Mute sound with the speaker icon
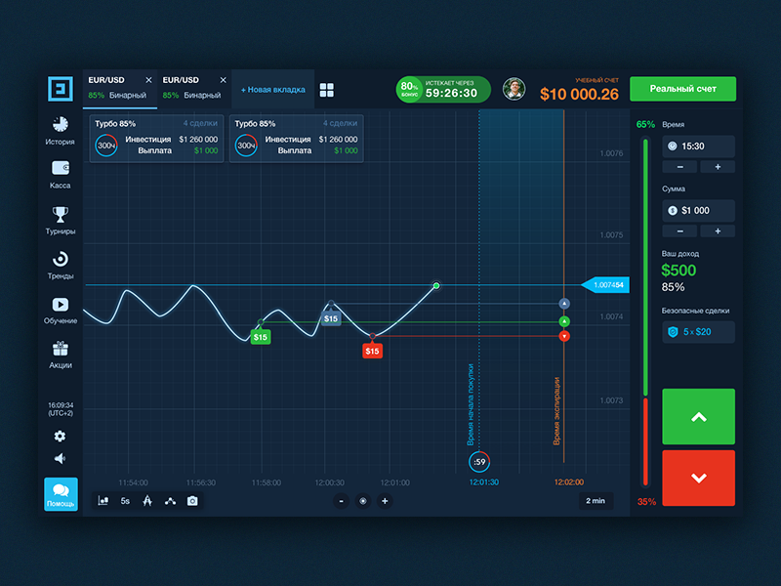 click(60, 458)
